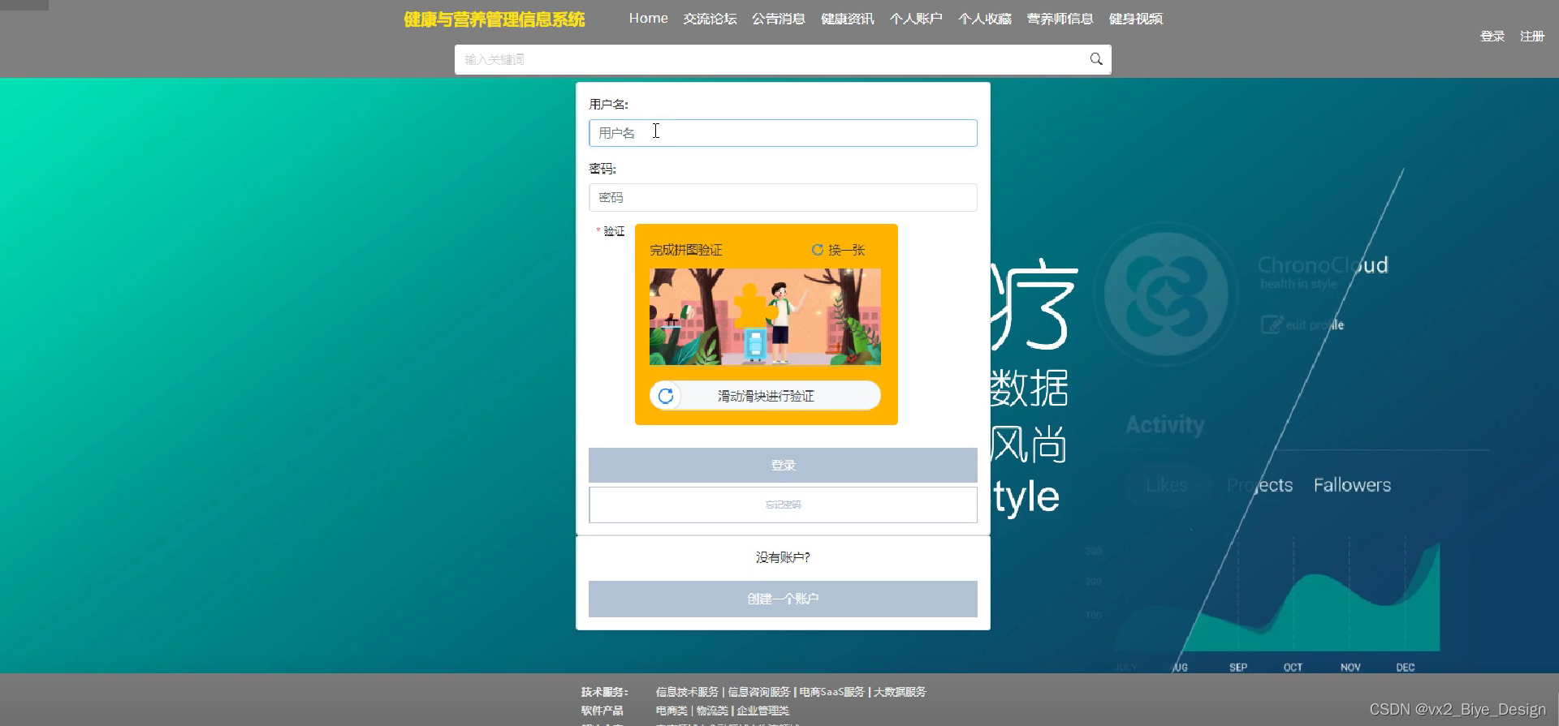Viewport: 1559px width, 726px height.
Task: Click the 物流类 footer link
Action: [712, 711]
